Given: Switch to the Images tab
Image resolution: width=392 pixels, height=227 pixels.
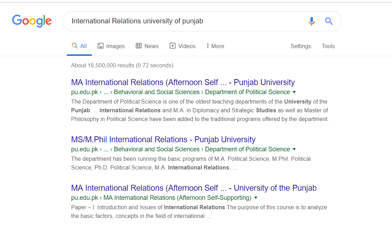Looking at the screenshot, I should [111, 46].
